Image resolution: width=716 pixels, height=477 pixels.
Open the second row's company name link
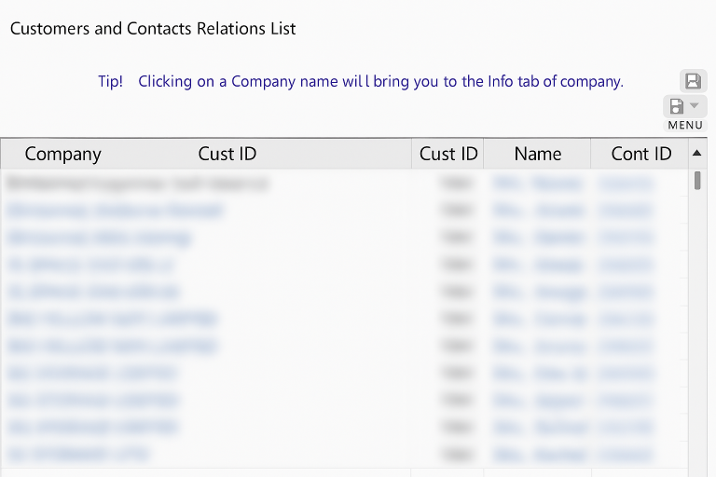click(x=115, y=211)
